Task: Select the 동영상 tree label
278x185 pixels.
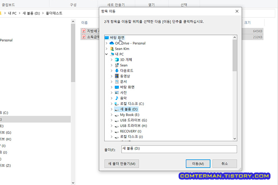Action: [x=125, y=76]
